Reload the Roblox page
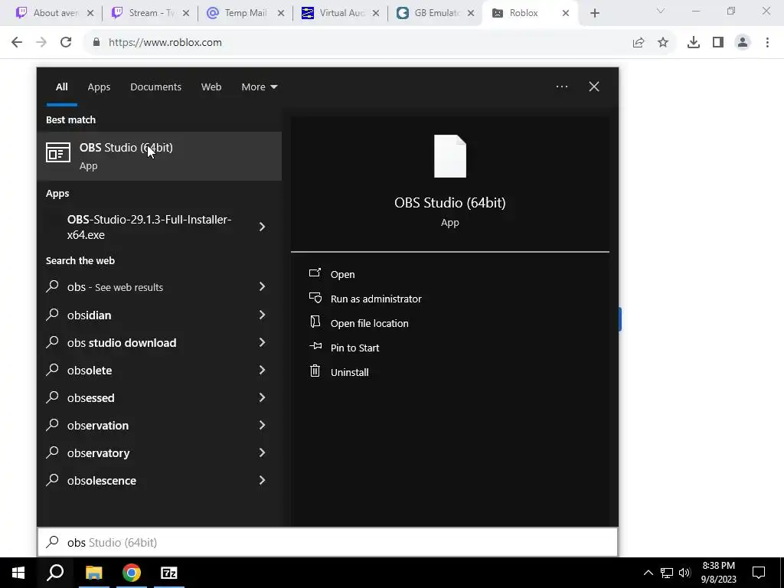 tap(66, 43)
